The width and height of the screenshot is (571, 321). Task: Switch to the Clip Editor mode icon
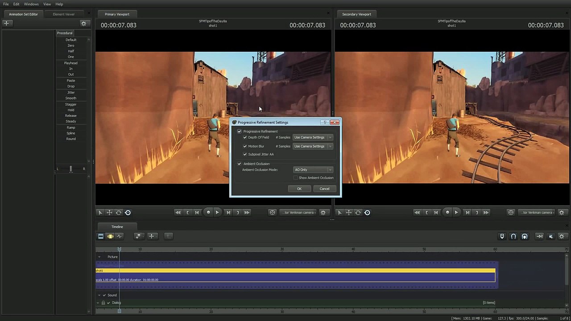coord(101,236)
